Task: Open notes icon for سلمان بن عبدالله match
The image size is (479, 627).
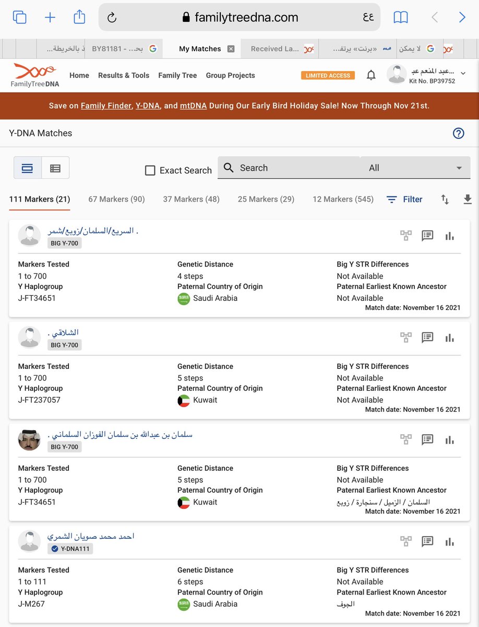Action: pos(427,439)
